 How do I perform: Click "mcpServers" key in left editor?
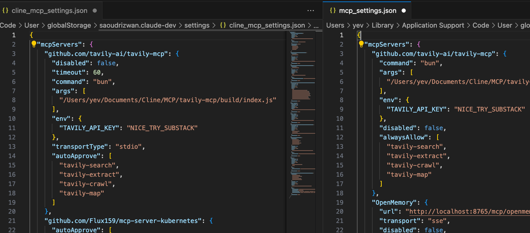tap(60, 44)
